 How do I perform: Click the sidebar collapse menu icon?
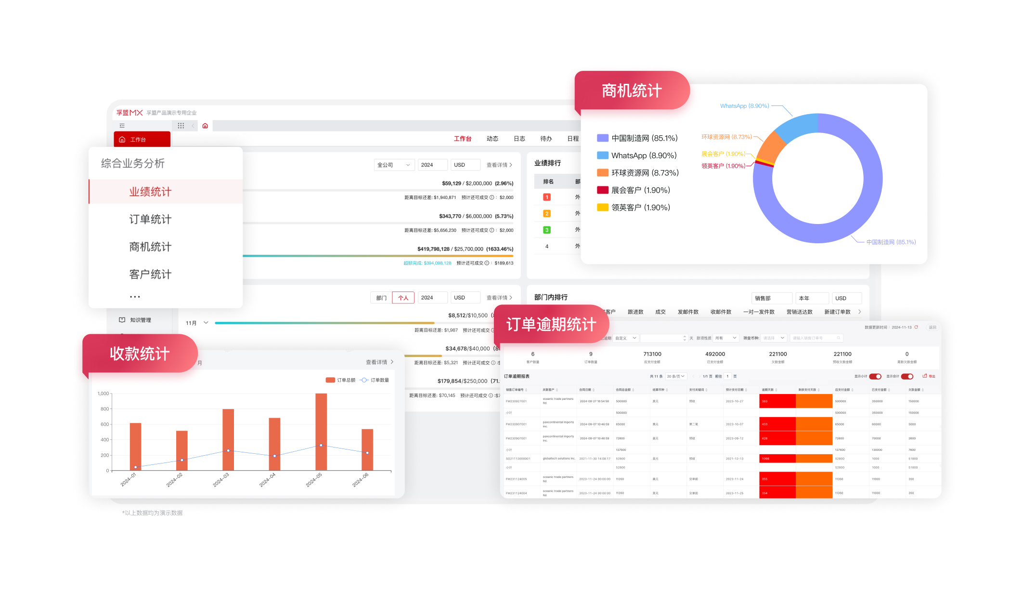pyautogui.click(x=122, y=126)
